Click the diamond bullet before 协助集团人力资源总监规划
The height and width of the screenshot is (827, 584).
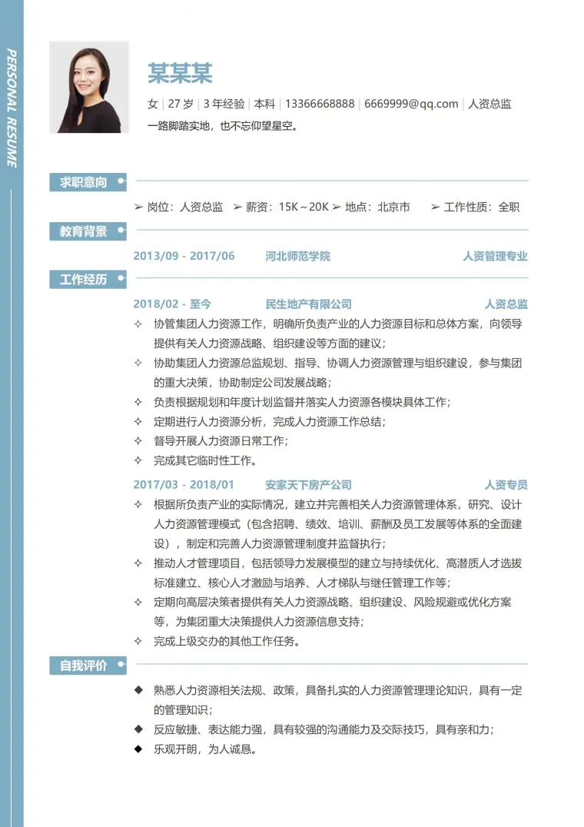(x=138, y=363)
